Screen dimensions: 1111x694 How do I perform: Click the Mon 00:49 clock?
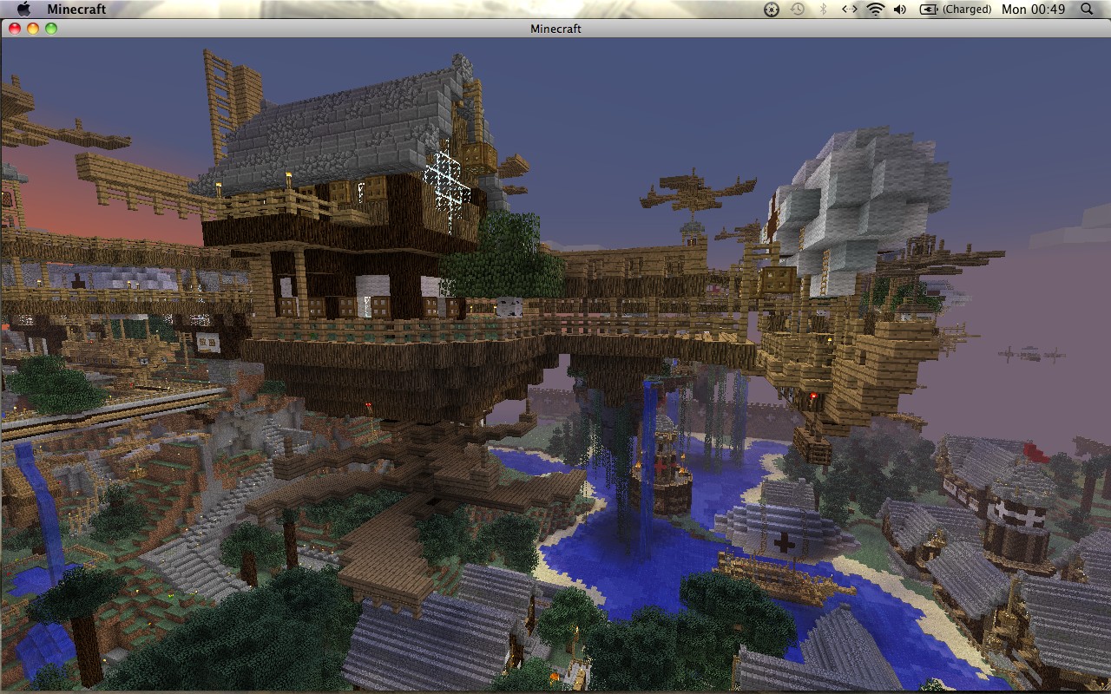click(x=1033, y=10)
